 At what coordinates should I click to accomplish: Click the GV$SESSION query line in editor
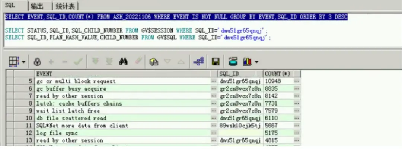pos(136,31)
